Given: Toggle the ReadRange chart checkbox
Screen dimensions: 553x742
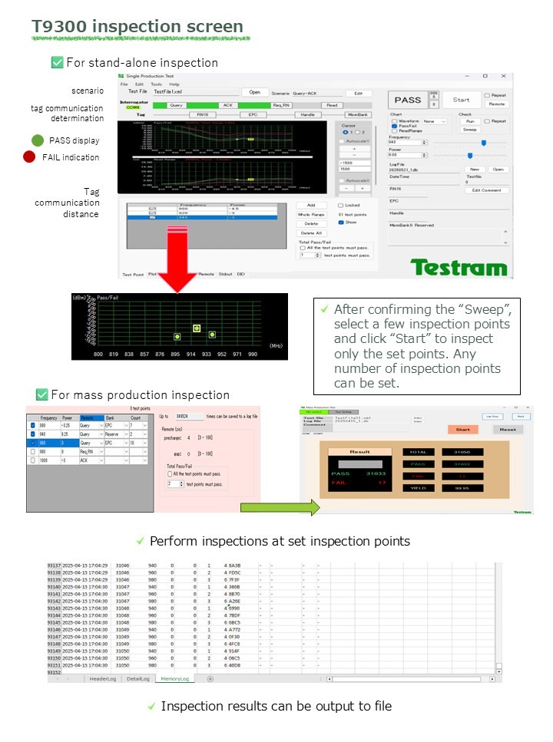Looking at the screenshot, I should click(x=394, y=131).
